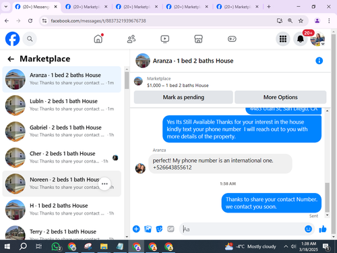The width and height of the screenshot is (337, 253).
Task: Reload the page
Action: [30, 21]
